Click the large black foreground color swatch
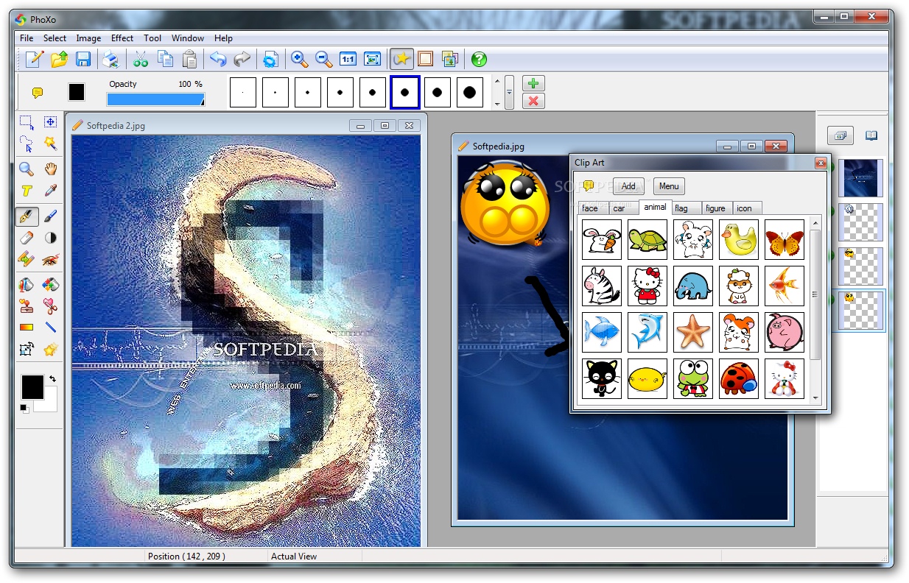Viewport: 909px width, 583px height. pyautogui.click(x=32, y=387)
